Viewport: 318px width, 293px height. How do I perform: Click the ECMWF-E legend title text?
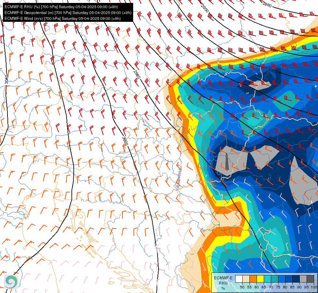tap(223, 278)
